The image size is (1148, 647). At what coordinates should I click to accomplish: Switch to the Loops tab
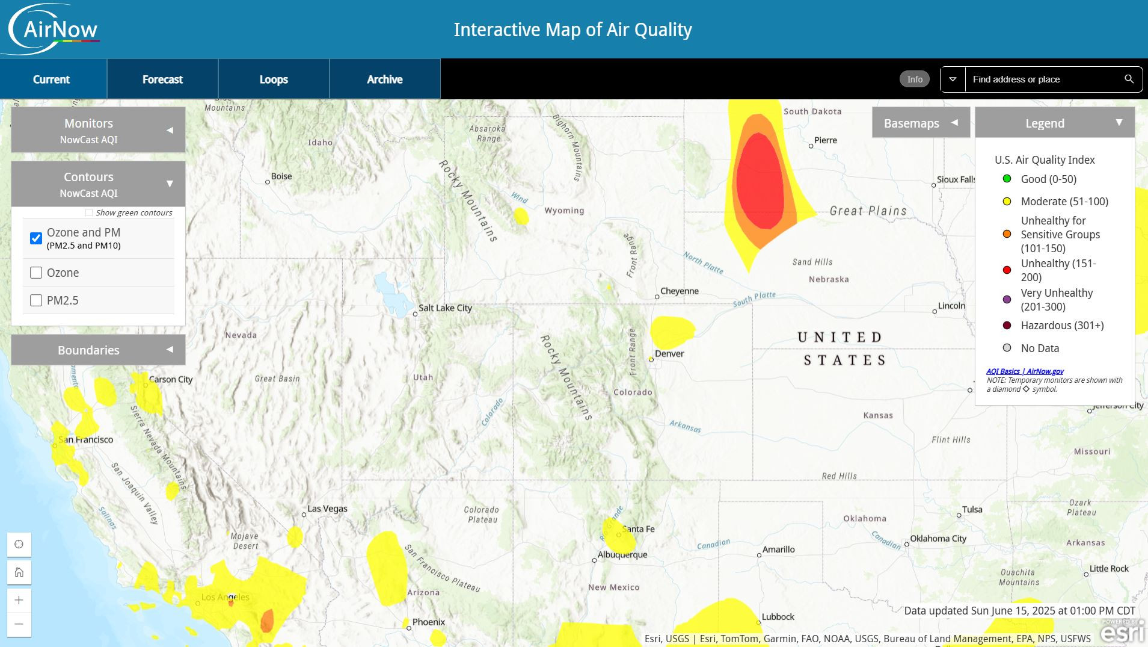(274, 79)
